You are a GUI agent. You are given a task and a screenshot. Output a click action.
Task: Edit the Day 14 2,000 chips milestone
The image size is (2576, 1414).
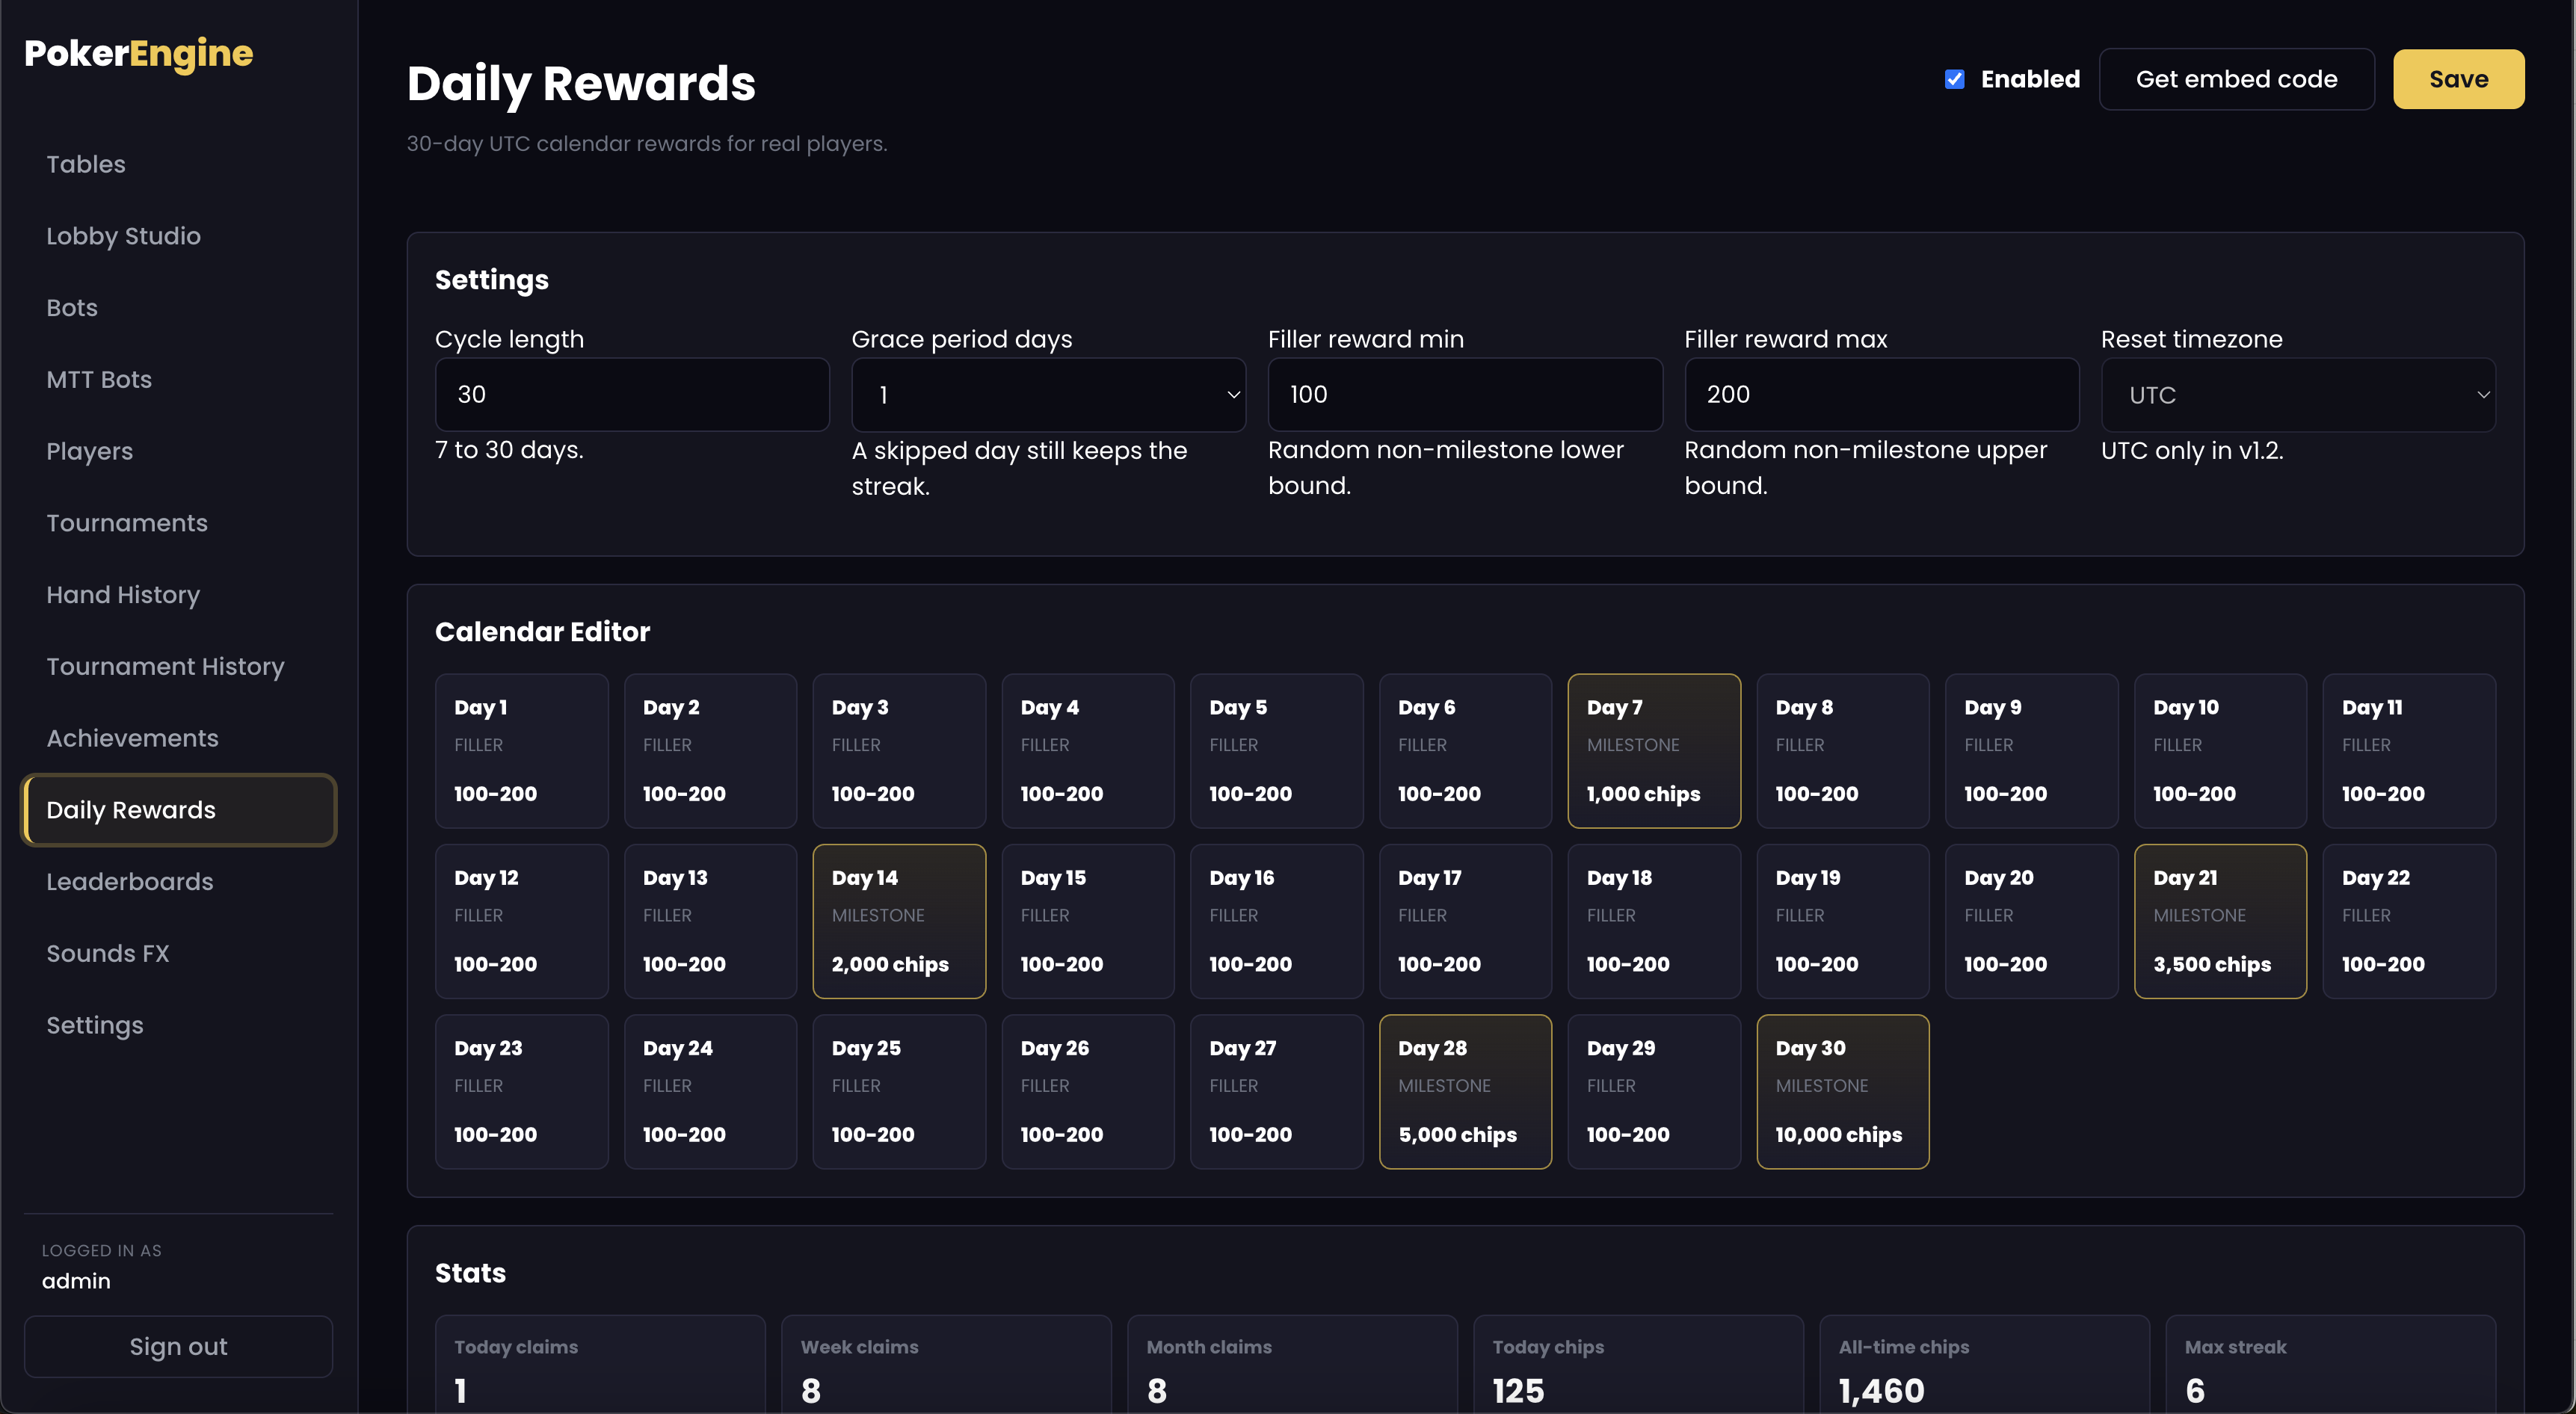(899, 921)
